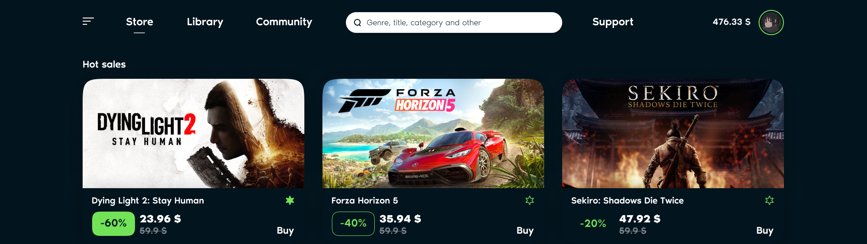Click the -60% discount badge

click(113, 223)
